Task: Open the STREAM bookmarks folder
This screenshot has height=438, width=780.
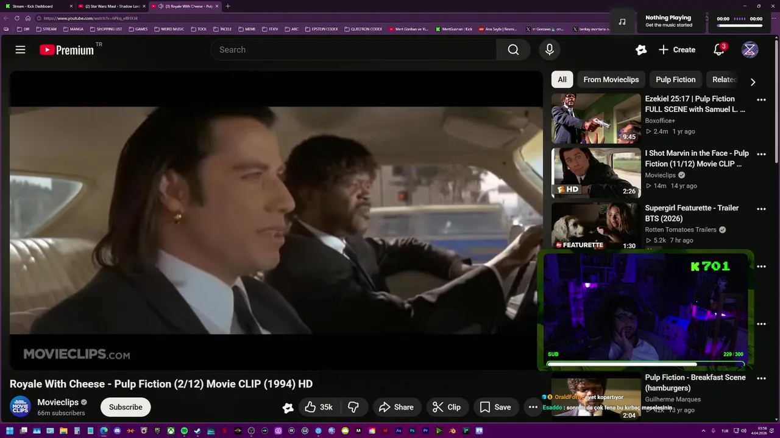Action: [46, 29]
